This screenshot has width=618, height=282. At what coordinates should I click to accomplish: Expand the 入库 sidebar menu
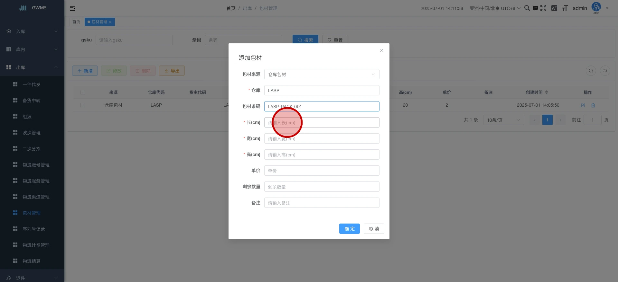click(32, 31)
